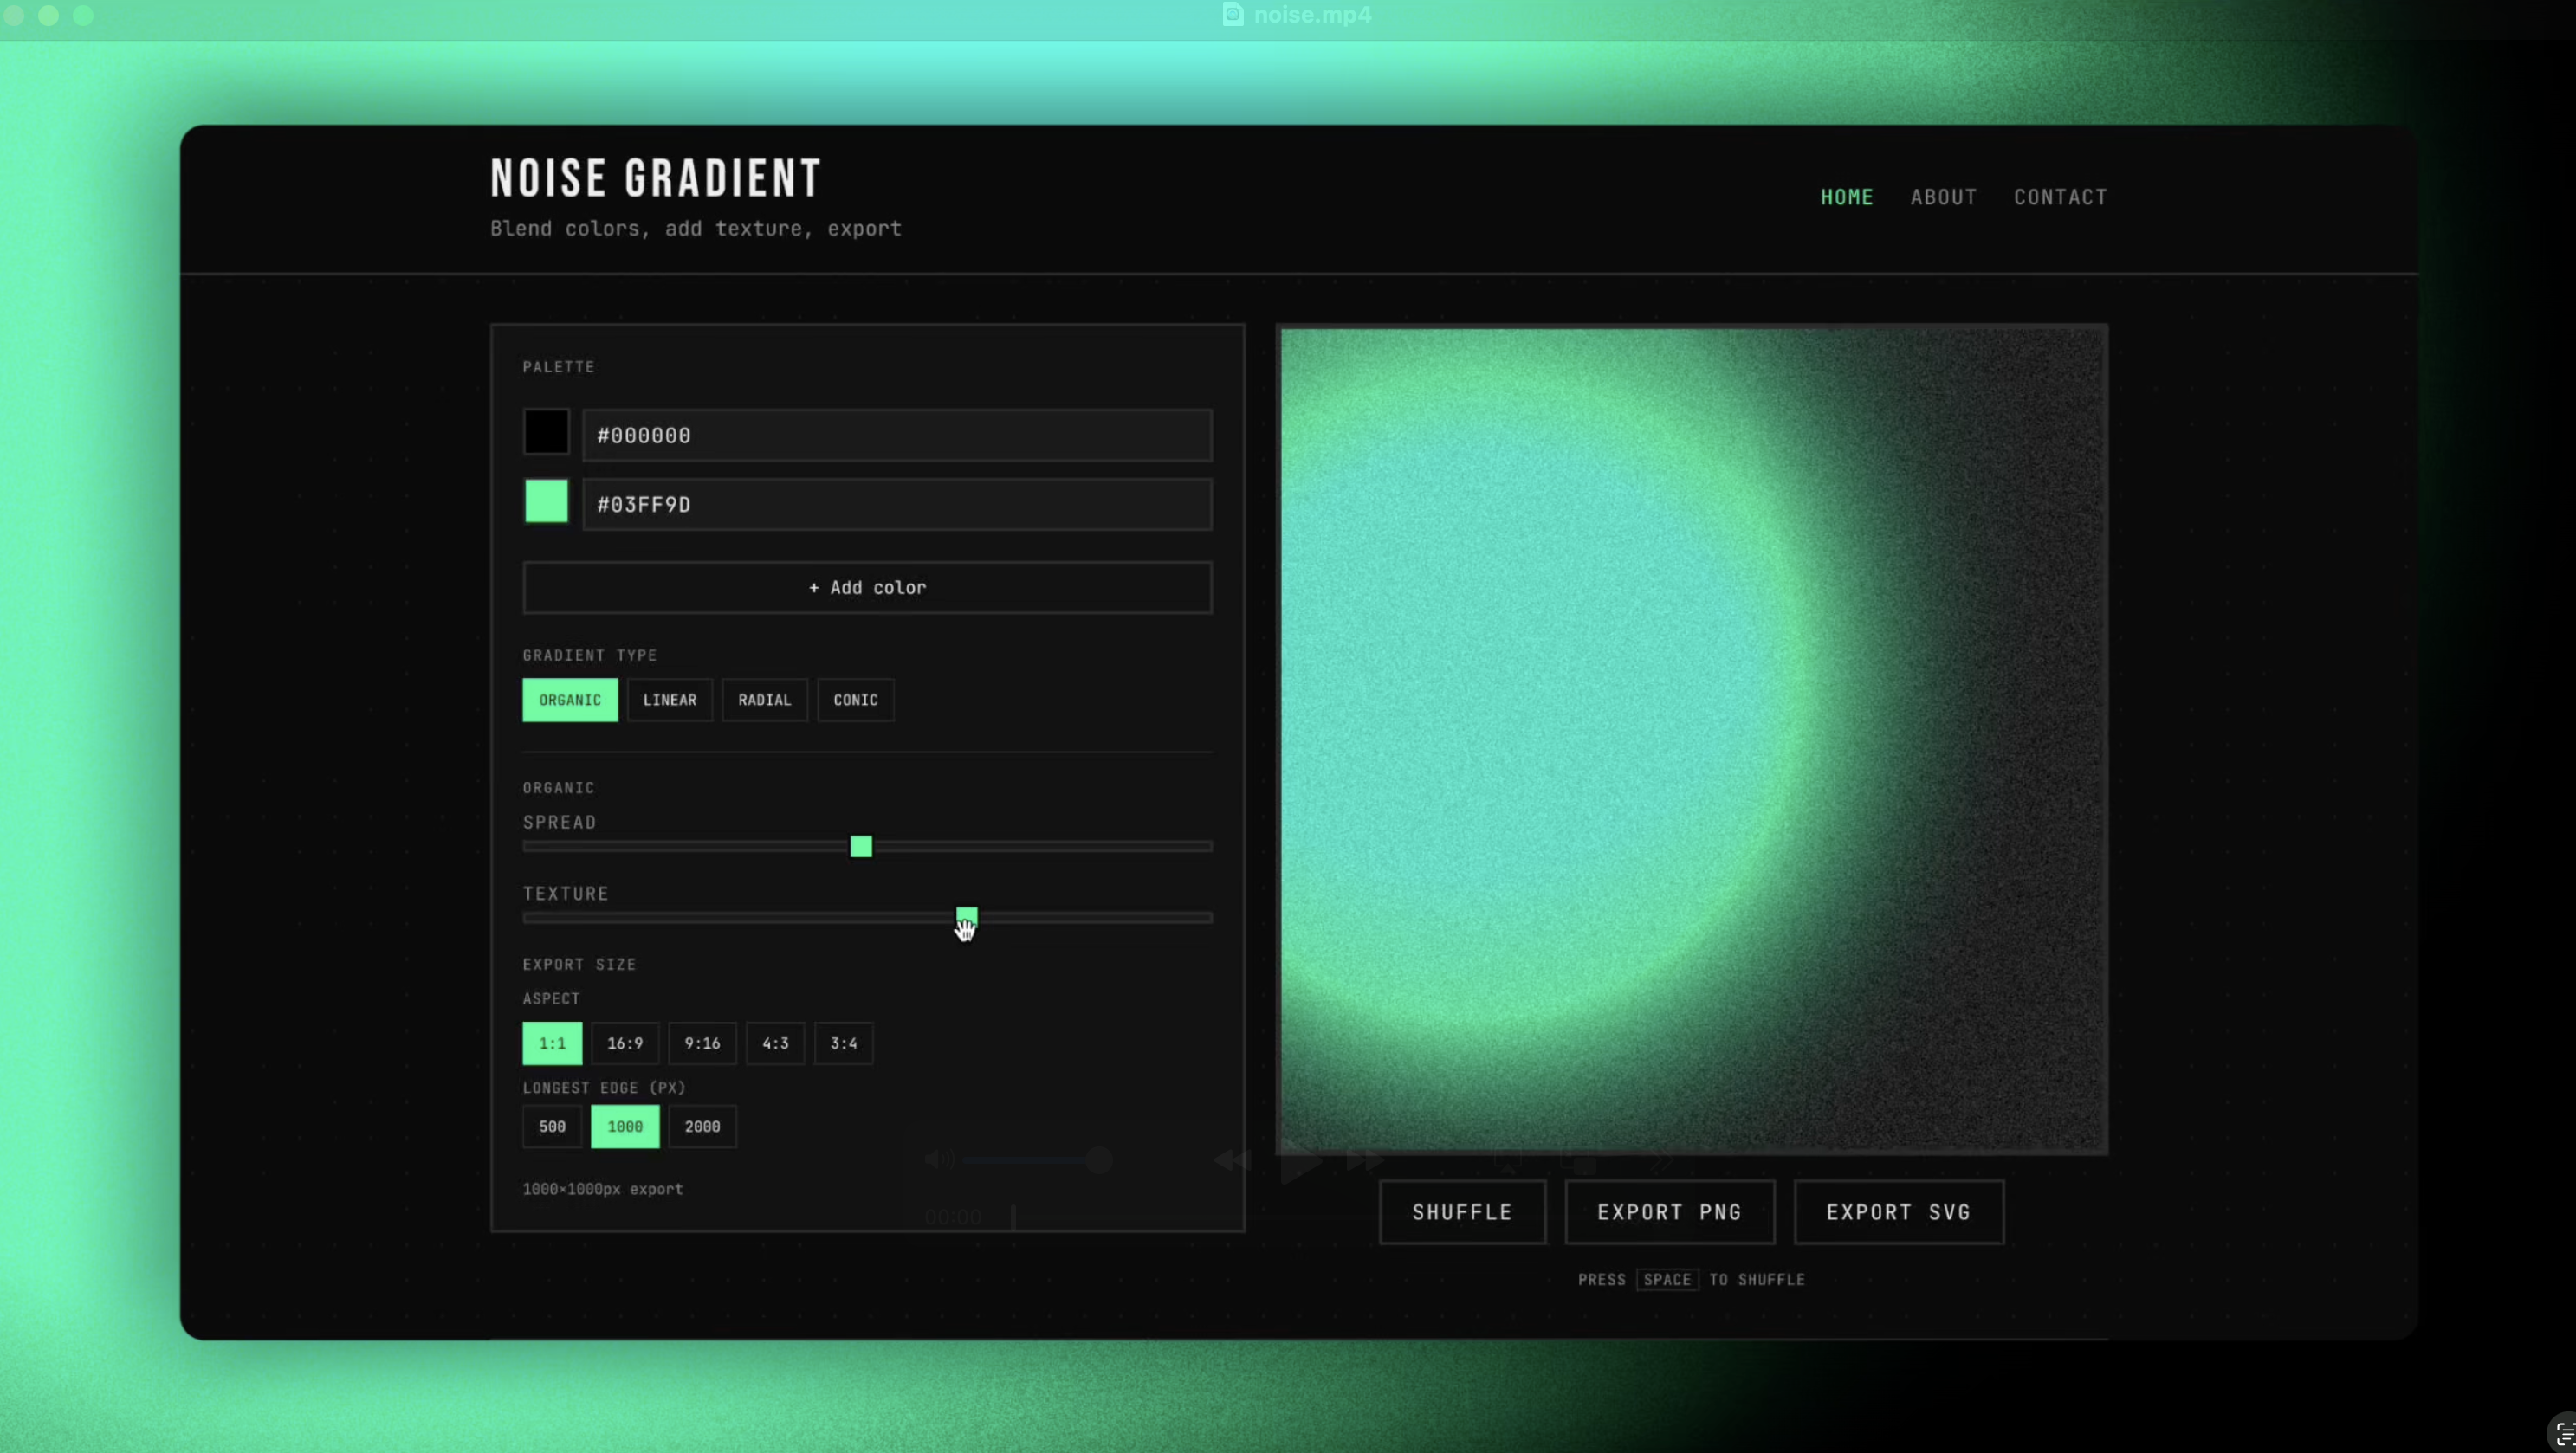Click EXPORT PNG to save the gradient
The image size is (2576, 1453).
tap(1668, 1211)
